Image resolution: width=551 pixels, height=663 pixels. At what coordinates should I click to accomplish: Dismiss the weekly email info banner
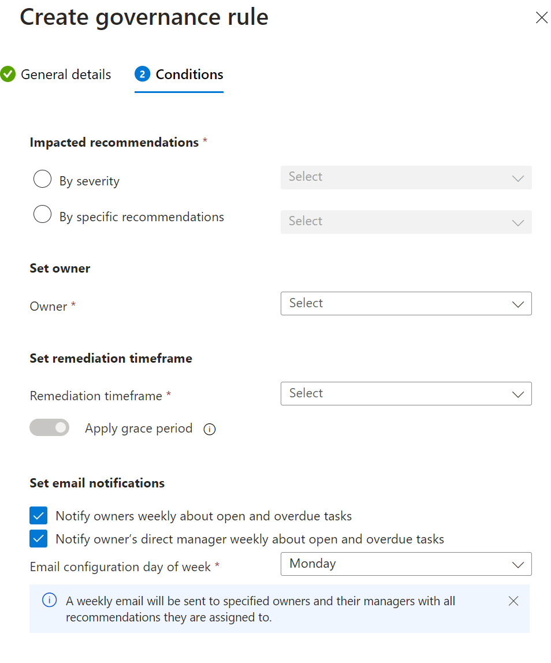tap(513, 601)
